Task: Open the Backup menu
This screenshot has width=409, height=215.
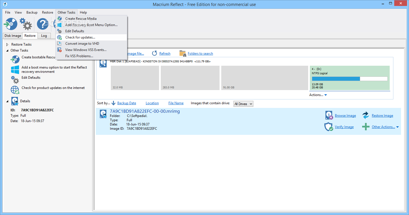Action: click(32, 12)
